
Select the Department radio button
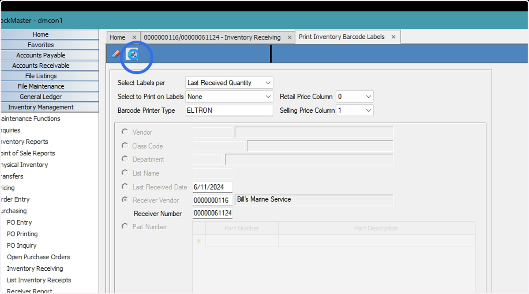click(x=125, y=159)
